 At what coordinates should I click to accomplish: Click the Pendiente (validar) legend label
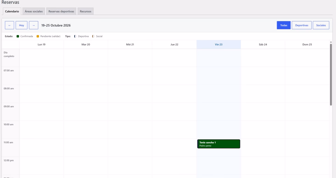[50, 36]
